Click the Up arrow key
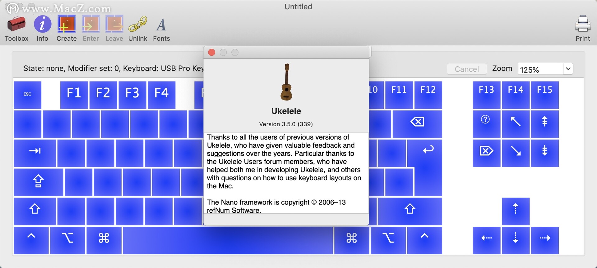597x268 pixels. (x=516, y=212)
